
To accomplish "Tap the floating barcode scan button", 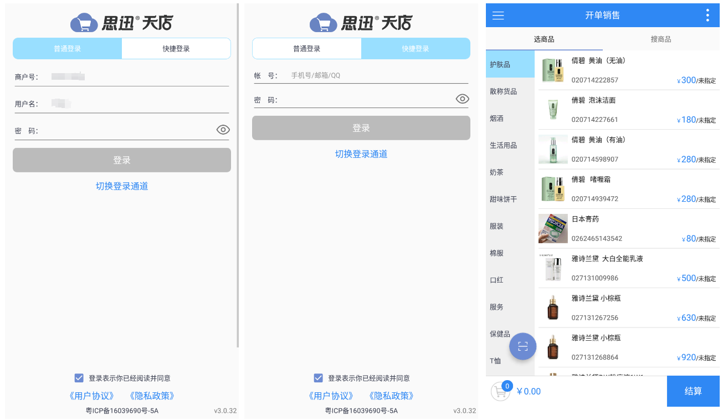I will [522, 347].
